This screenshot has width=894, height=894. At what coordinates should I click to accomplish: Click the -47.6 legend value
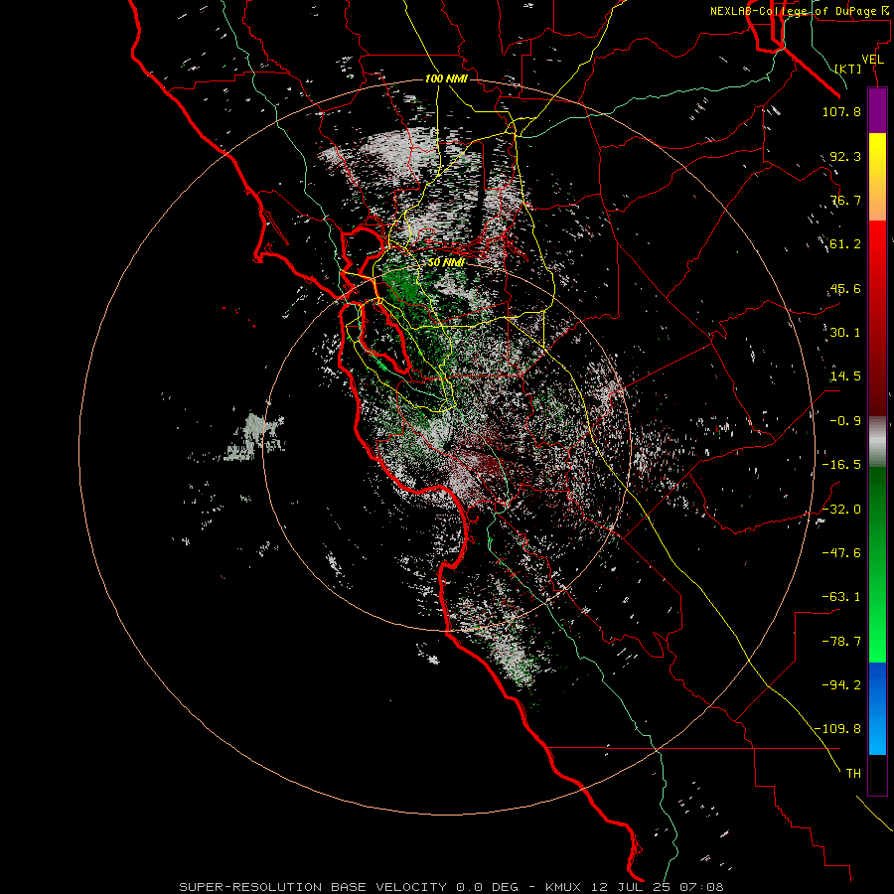[x=841, y=553]
